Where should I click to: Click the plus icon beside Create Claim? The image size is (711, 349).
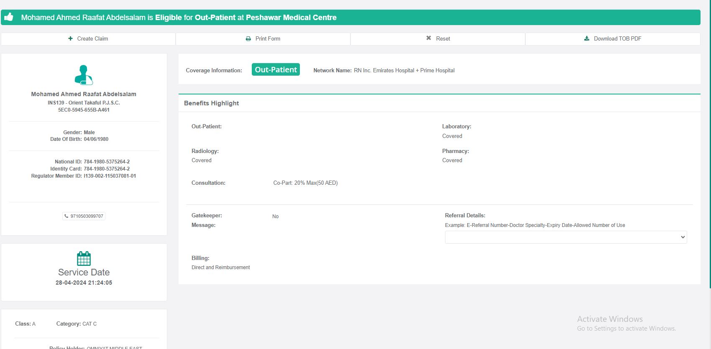coord(70,38)
